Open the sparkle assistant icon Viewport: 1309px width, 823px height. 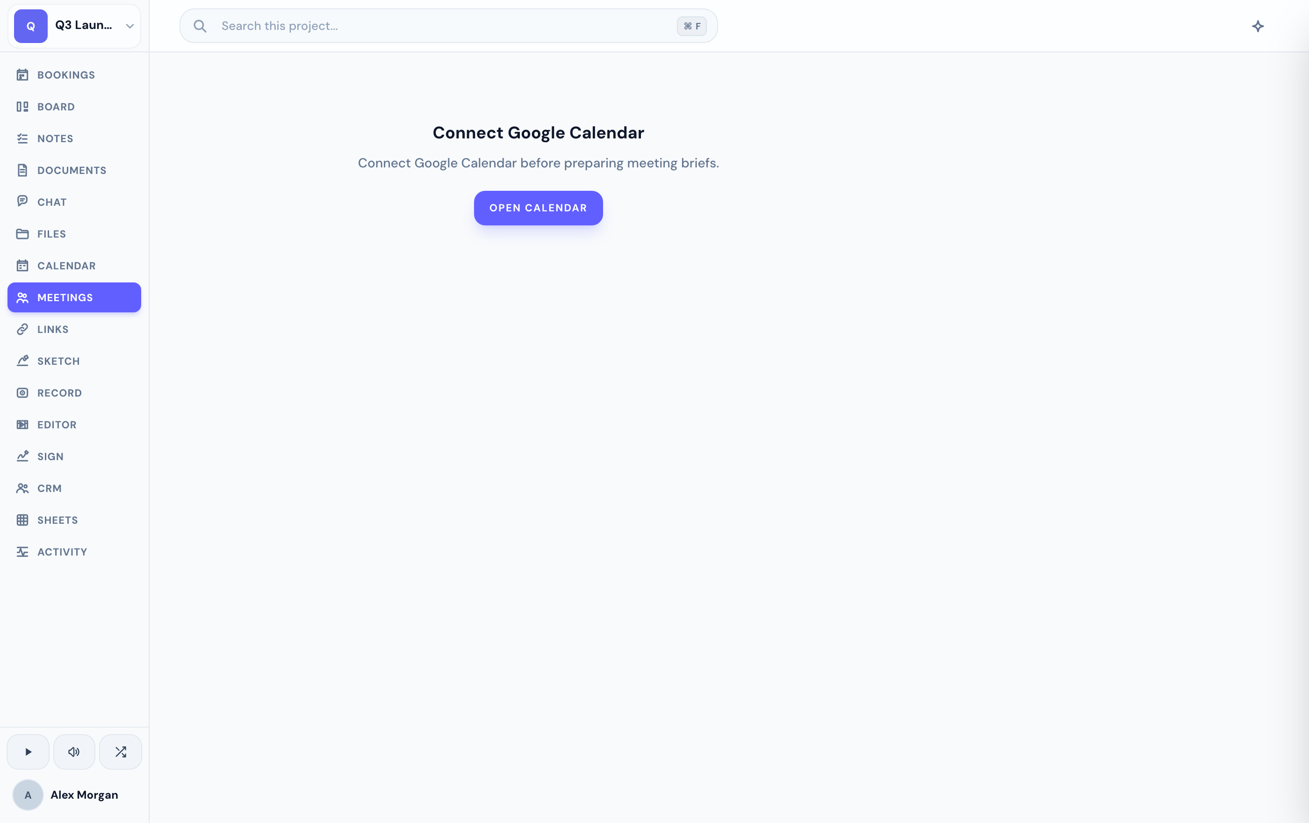pyautogui.click(x=1258, y=26)
